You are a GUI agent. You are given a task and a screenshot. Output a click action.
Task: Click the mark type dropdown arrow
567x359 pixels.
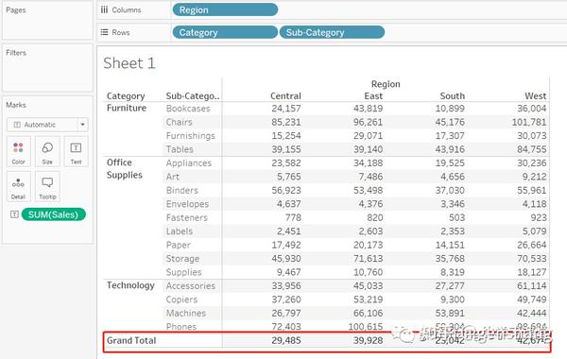coord(83,125)
